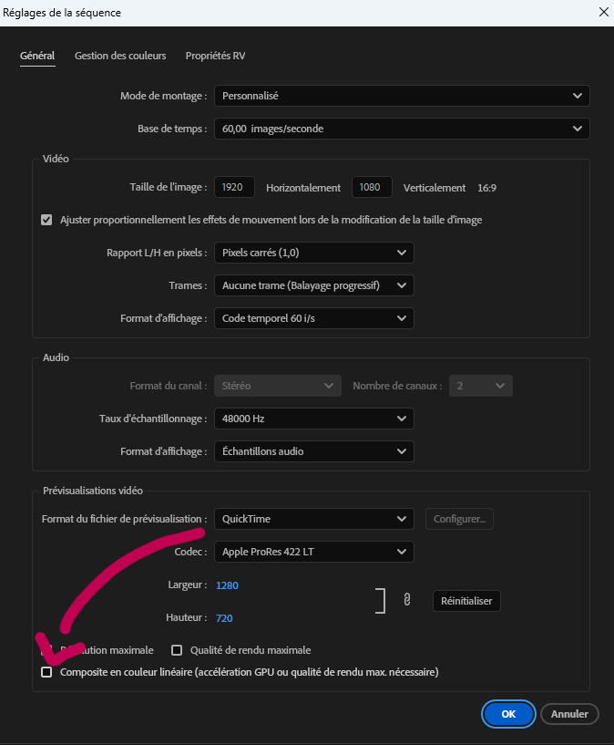Open the Taux d'échantillonnage dropdown
The height and width of the screenshot is (745, 614).
(314, 419)
